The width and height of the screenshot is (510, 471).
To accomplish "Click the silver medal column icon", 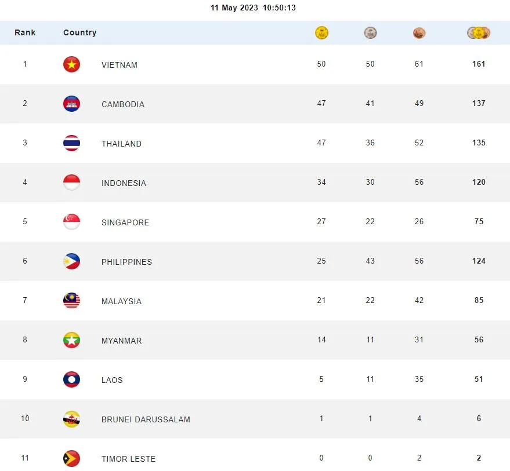I will click(x=370, y=33).
